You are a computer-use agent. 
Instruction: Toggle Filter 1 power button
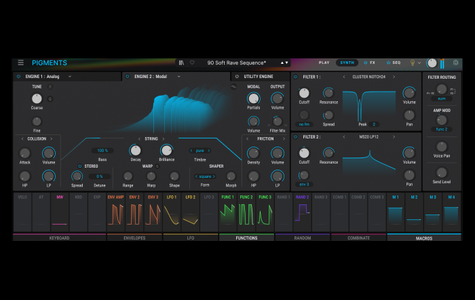tap(296, 77)
